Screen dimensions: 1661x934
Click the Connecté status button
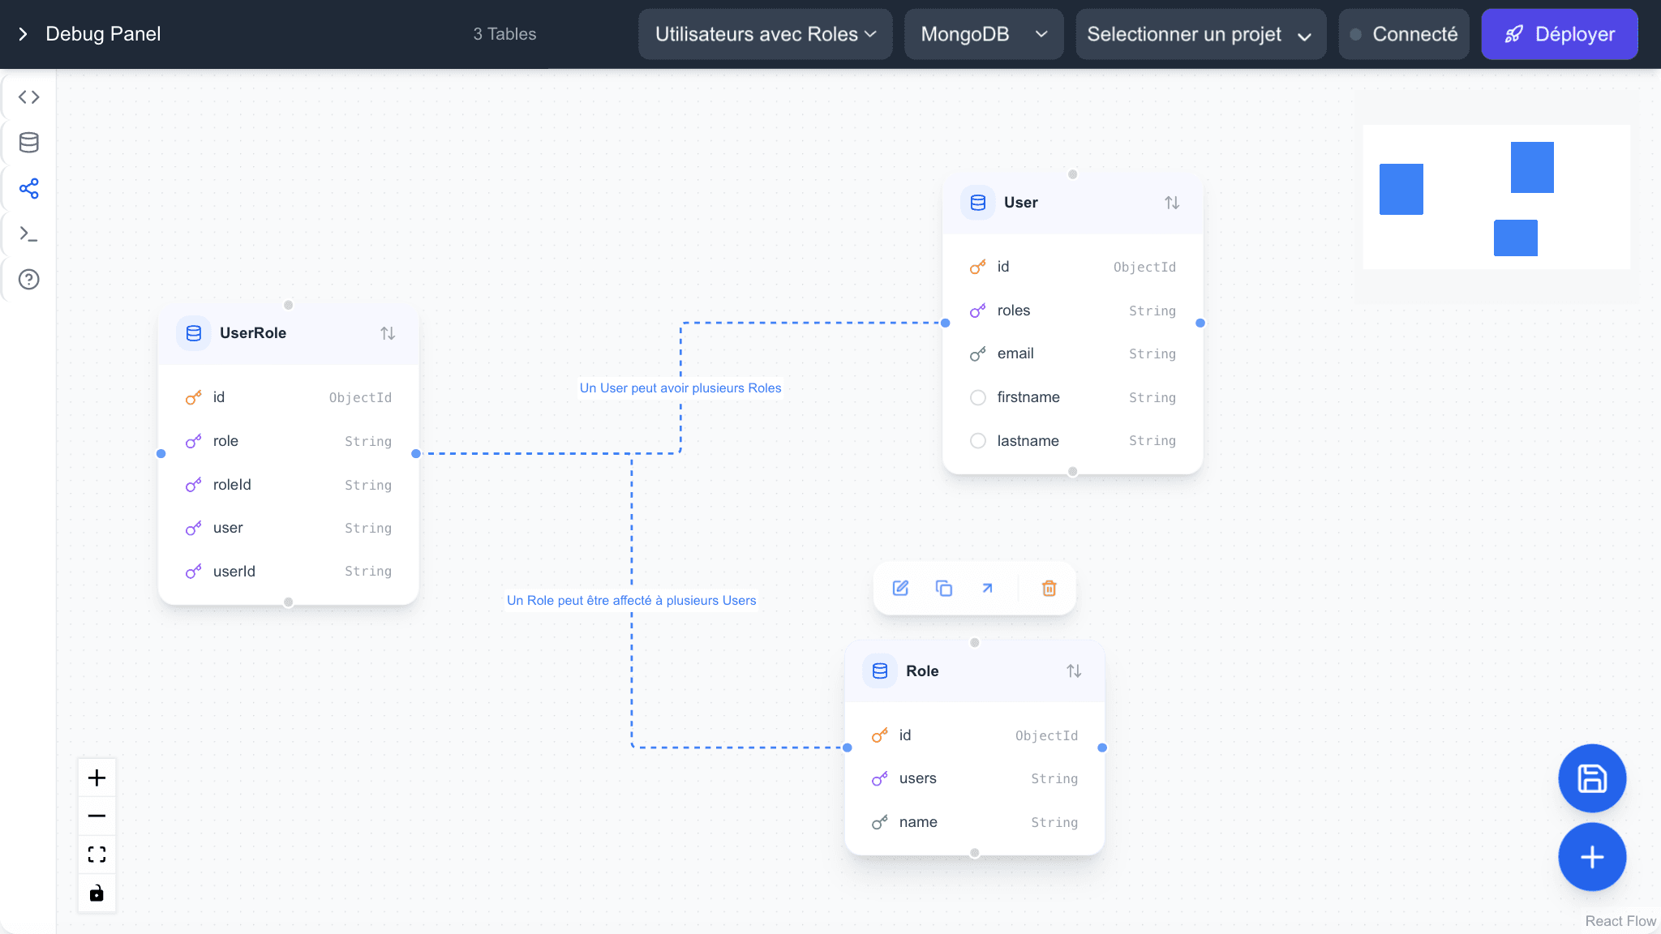pyautogui.click(x=1403, y=34)
